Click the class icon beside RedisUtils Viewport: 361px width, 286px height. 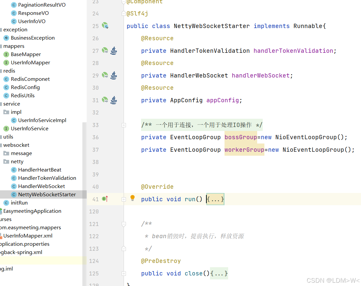[x=7, y=96]
